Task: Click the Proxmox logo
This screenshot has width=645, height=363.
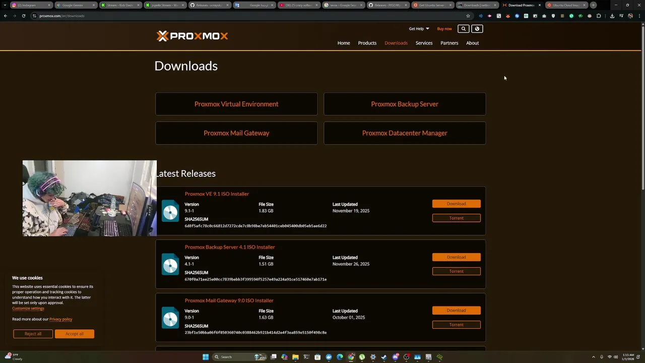Action: (x=192, y=36)
